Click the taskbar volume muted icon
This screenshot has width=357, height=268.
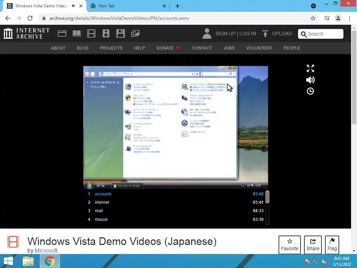[x=324, y=261]
